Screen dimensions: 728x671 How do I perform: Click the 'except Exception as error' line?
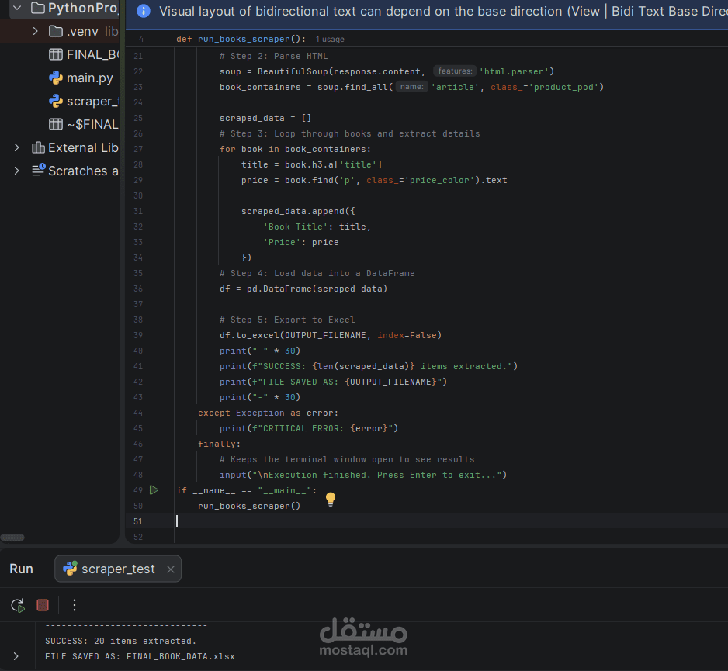268,413
